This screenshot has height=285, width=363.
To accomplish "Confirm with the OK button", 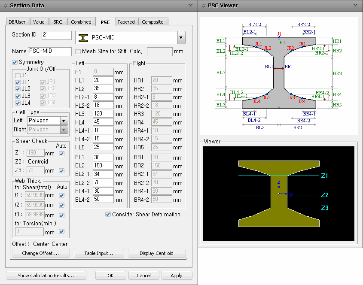I will pos(111,276).
